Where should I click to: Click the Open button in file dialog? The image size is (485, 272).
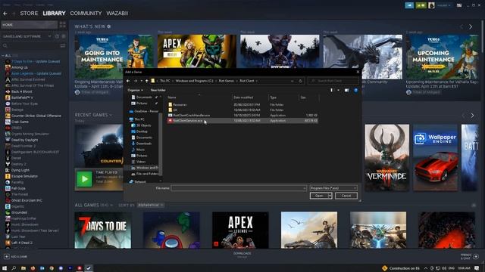[319, 196]
